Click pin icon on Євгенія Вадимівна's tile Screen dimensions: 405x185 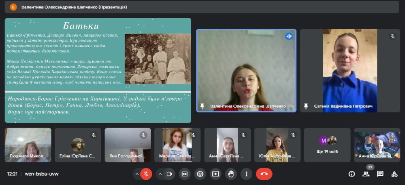[306, 106]
